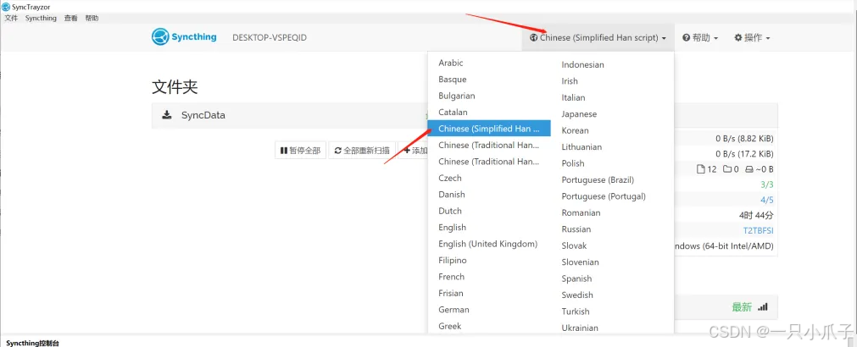Click the 0 B/s (8.82 KiB) value
The height and width of the screenshot is (347, 857).
745,139
